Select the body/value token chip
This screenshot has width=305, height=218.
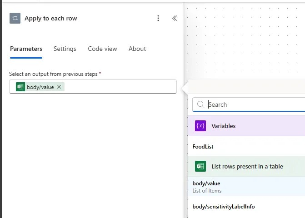pyautogui.click(x=40, y=87)
